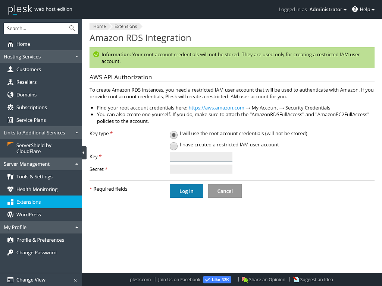382x286 pixels.
Task: Collapse the Hosting Services section
Action: click(76, 57)
